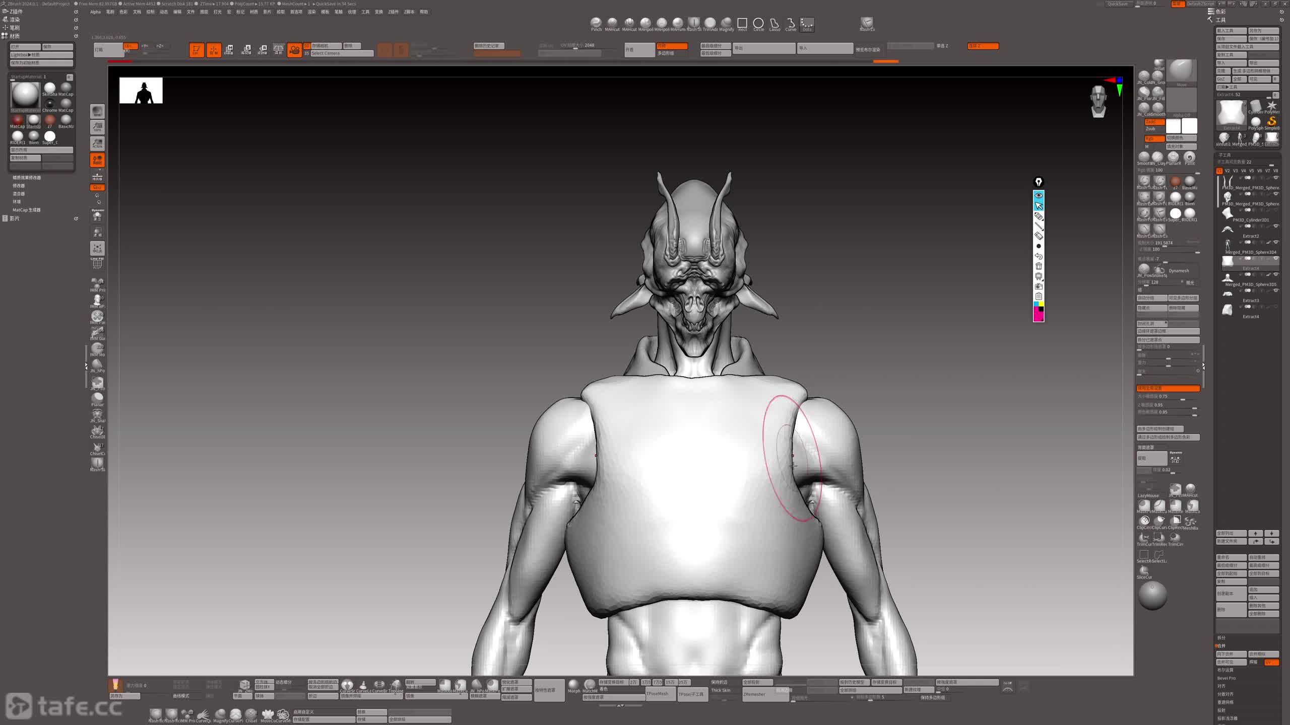
Task: Toggle the Rgb paint mode button
Action: pos(1153,138)
